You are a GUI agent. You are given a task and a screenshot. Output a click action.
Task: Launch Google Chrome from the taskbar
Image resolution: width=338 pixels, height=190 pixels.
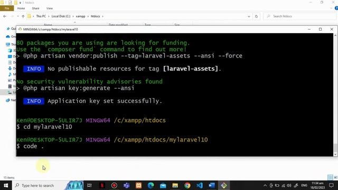pos(187,185)
